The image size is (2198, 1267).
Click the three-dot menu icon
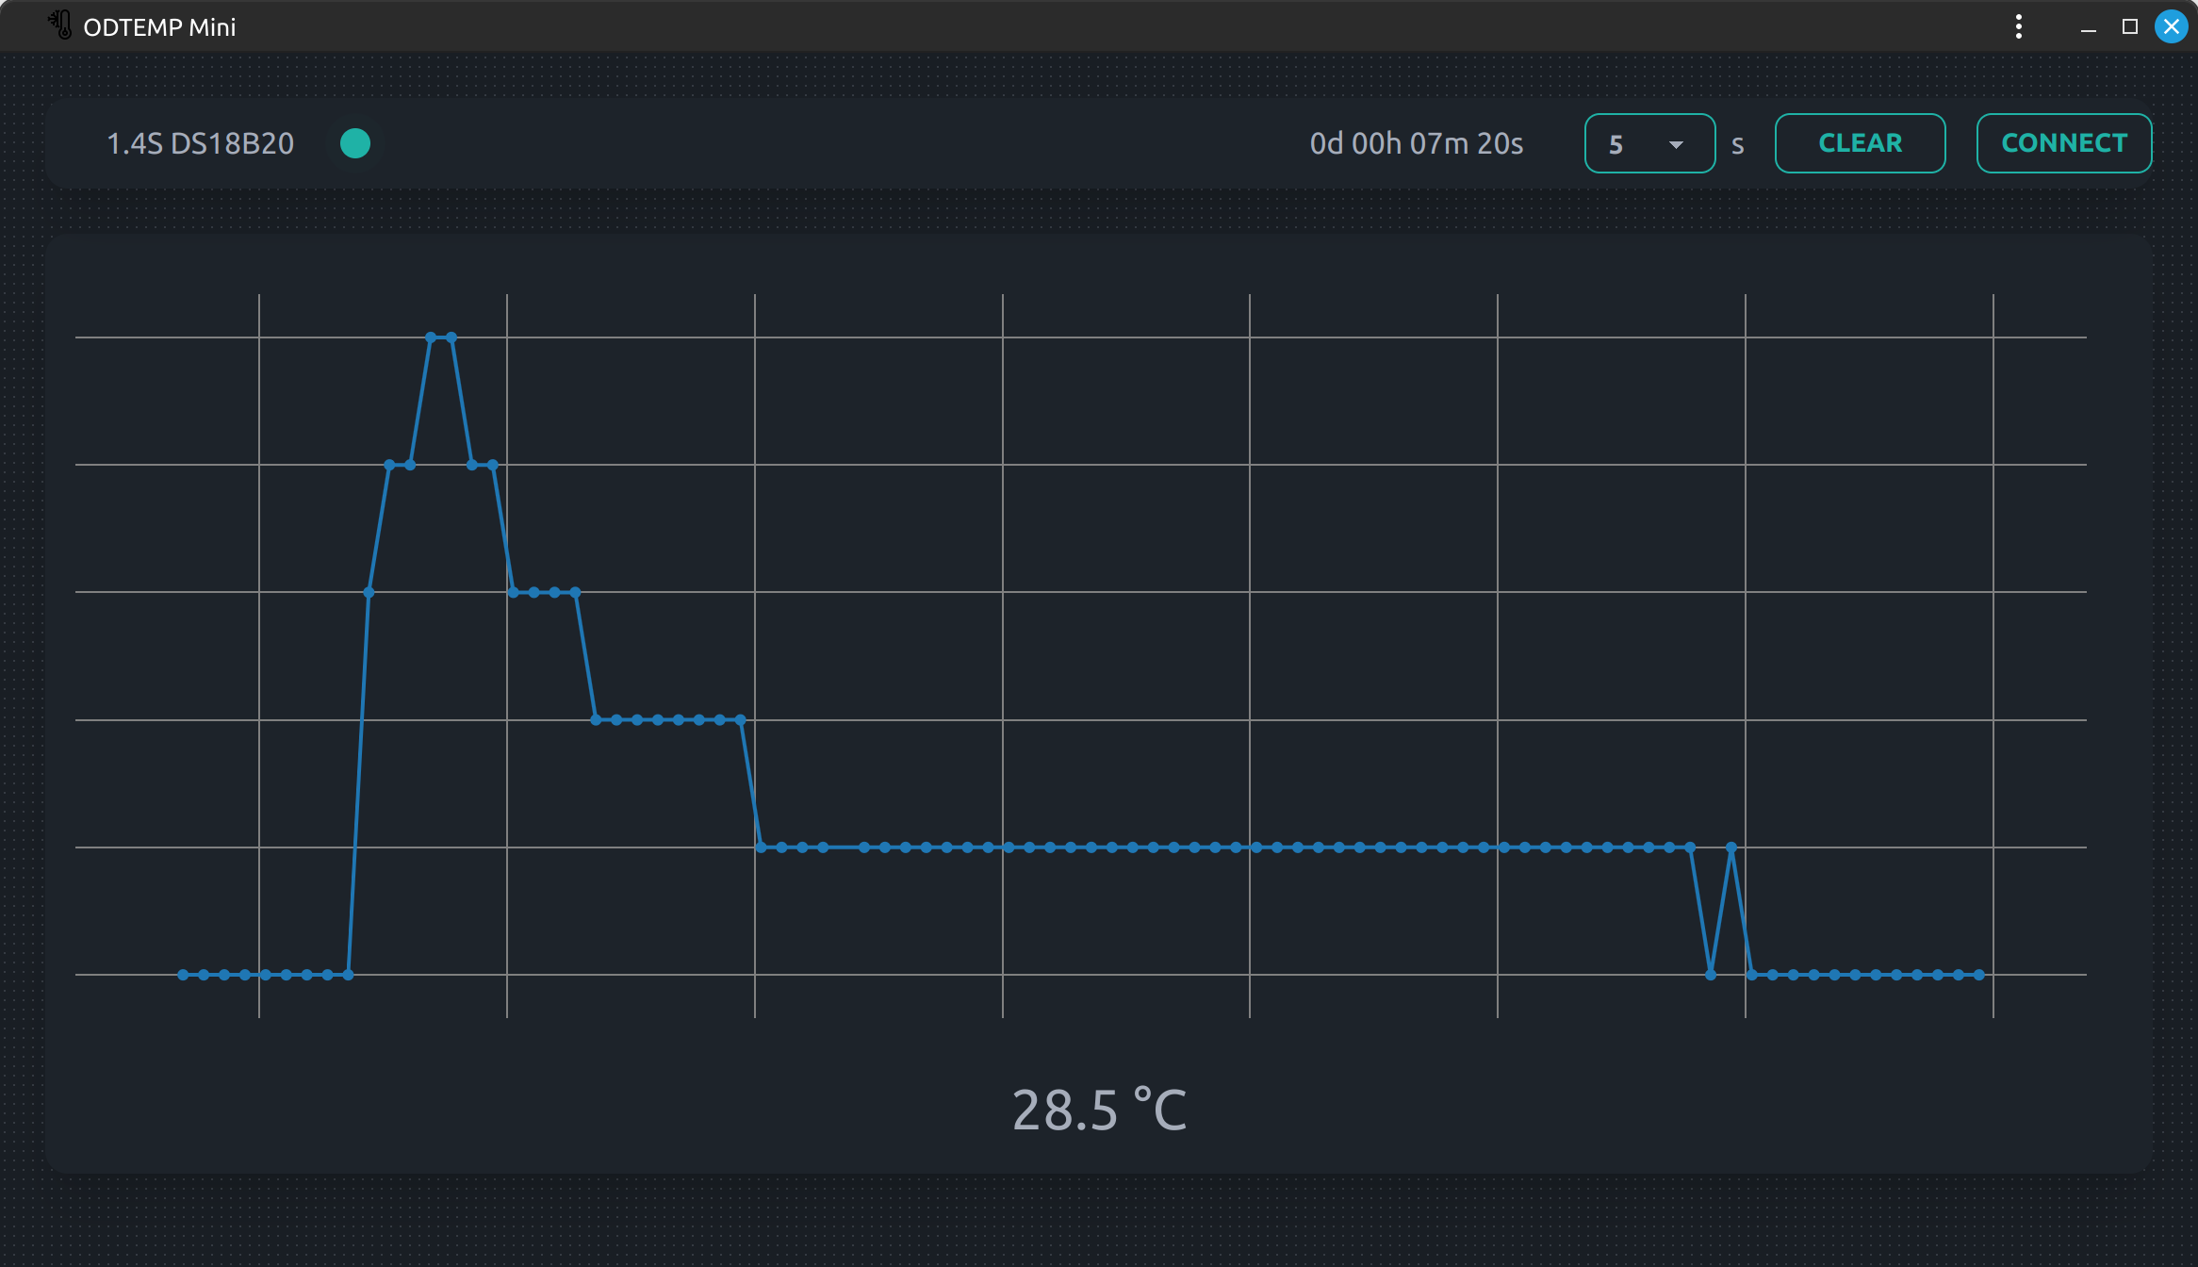tap(2018, 25)
